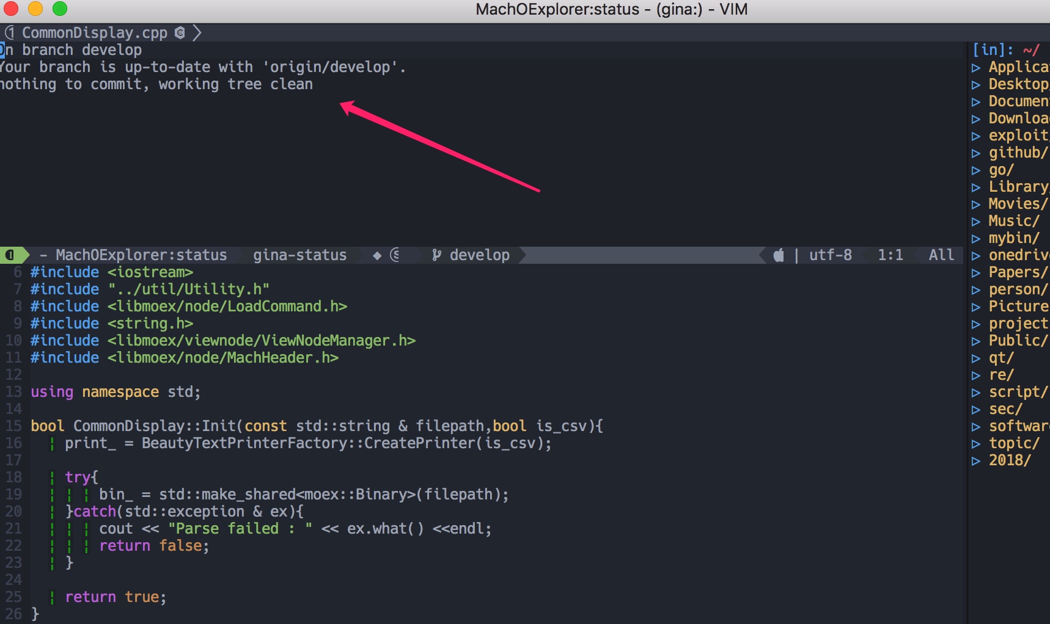
Task: Click the C++ language icon beside CommonDisplay.cpp
Action: coord(178,32)
